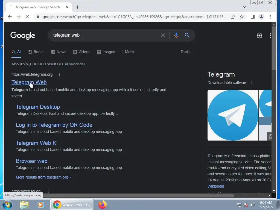Go back using the browser back arrow
Image resolution: width=280 pixels, height=210 pixels.
pyautogui.click(x=10, y=17)
